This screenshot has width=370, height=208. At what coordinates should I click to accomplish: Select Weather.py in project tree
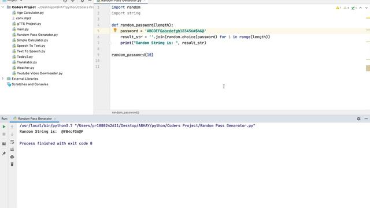click(25, 68)
